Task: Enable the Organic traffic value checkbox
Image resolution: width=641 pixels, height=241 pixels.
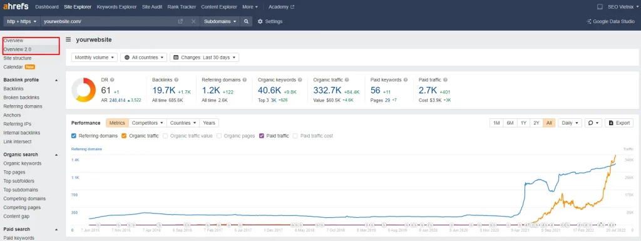Action: pyautogui.click(x=165, y=136)
